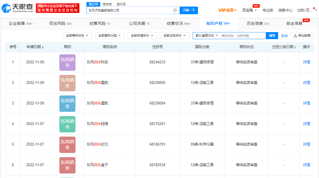Clear the company search box via its X icon

175,10
